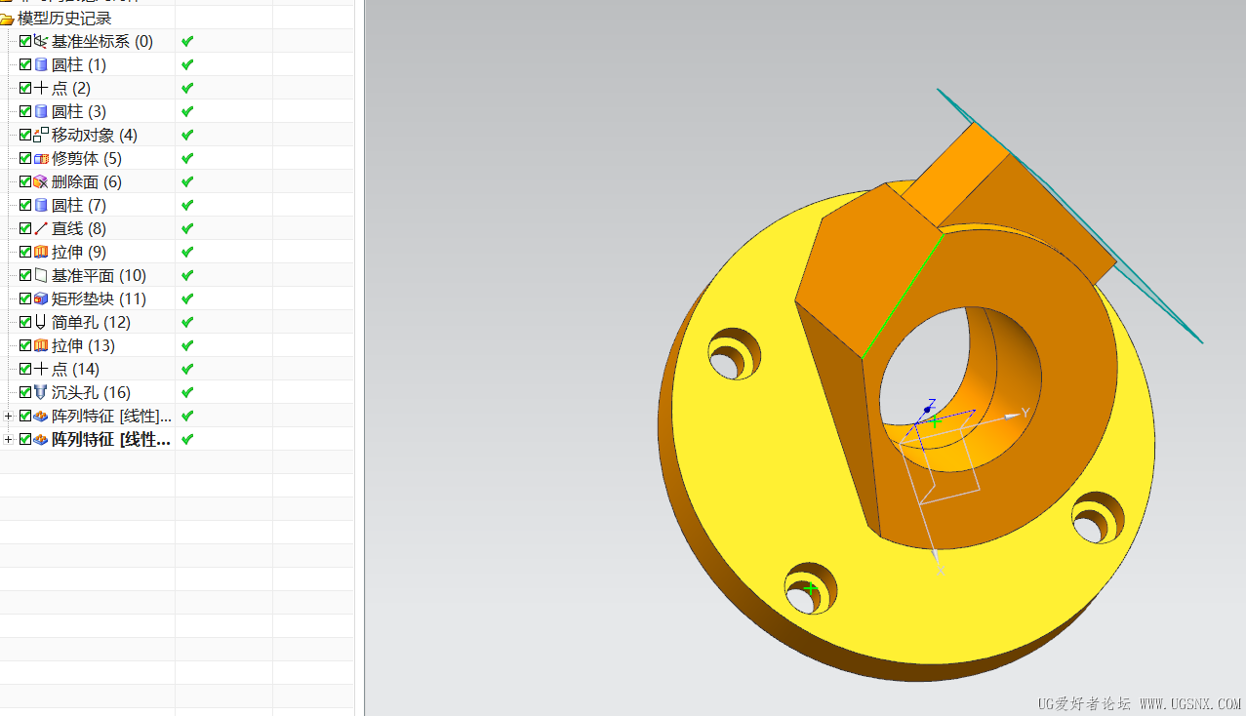Suppress 拉伸 (9) via its checkbox
The width and height of the screenshot is (1246, 716).
pyautogui.click(x=25, y=252)
